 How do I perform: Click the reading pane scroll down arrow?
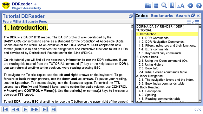click(132, 102)
